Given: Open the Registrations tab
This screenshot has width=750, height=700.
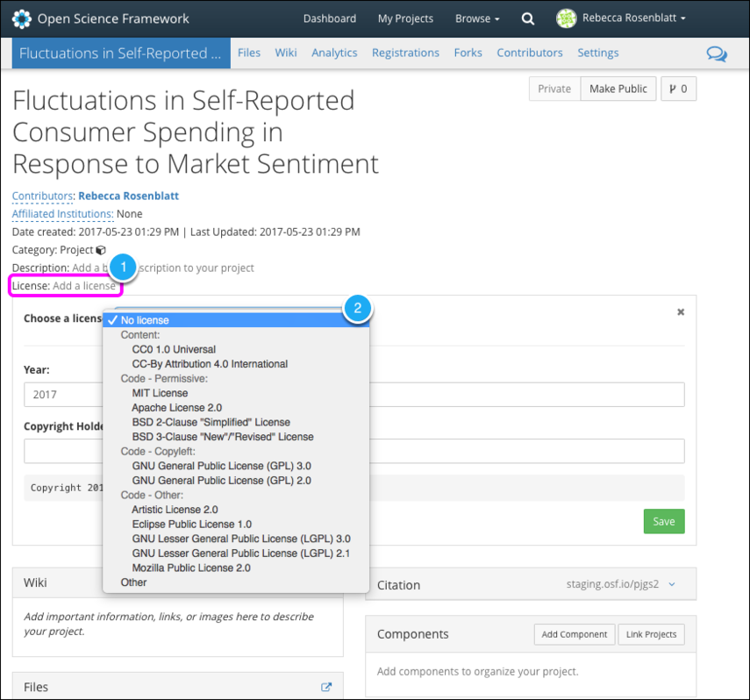Looking at the screenshot, I should 405,53.
